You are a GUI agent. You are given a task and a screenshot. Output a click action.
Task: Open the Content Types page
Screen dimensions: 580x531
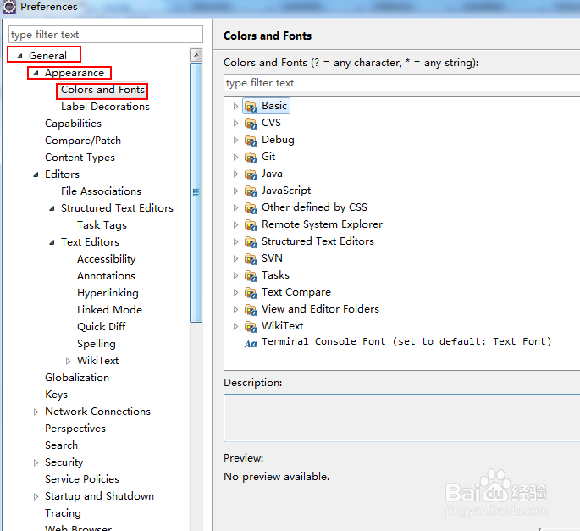80,158
